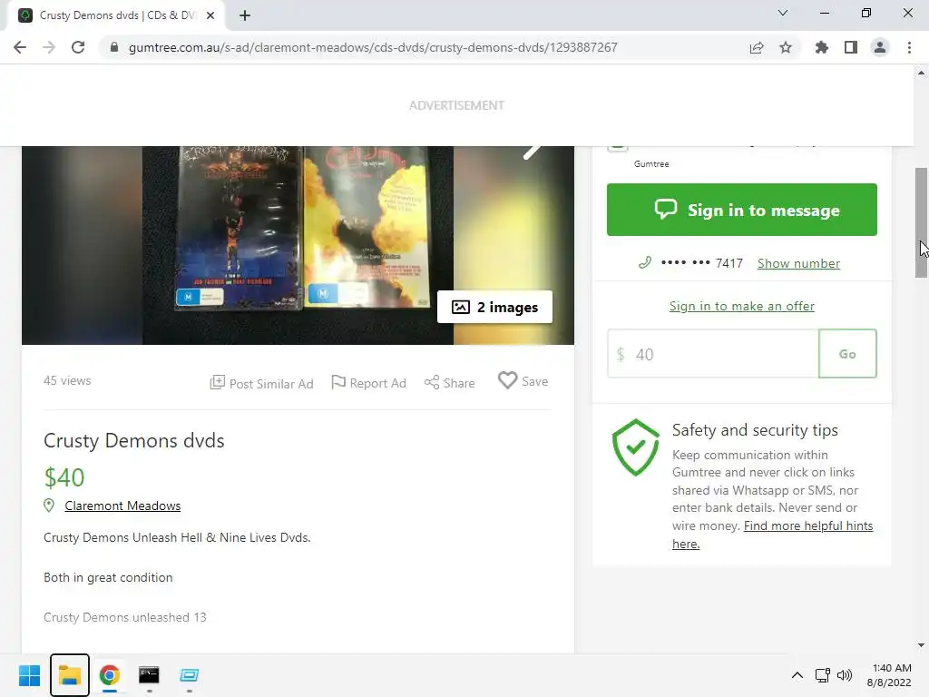This screenshot has width=929, height=697.
Task: Select the Crusty Demons dvds tab
Action: click(116, 15)
